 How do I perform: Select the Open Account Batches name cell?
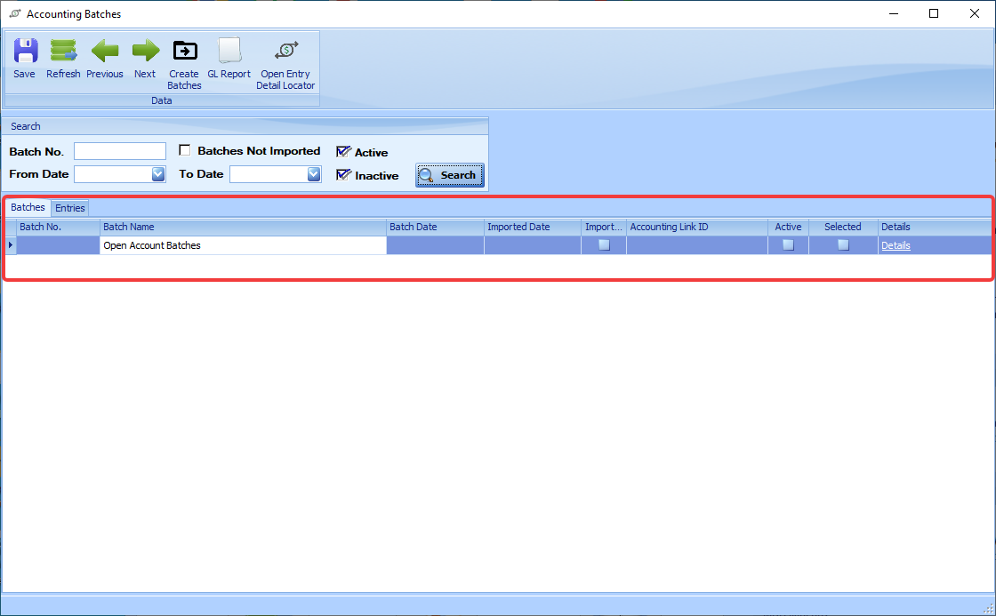tap(244, 245)
